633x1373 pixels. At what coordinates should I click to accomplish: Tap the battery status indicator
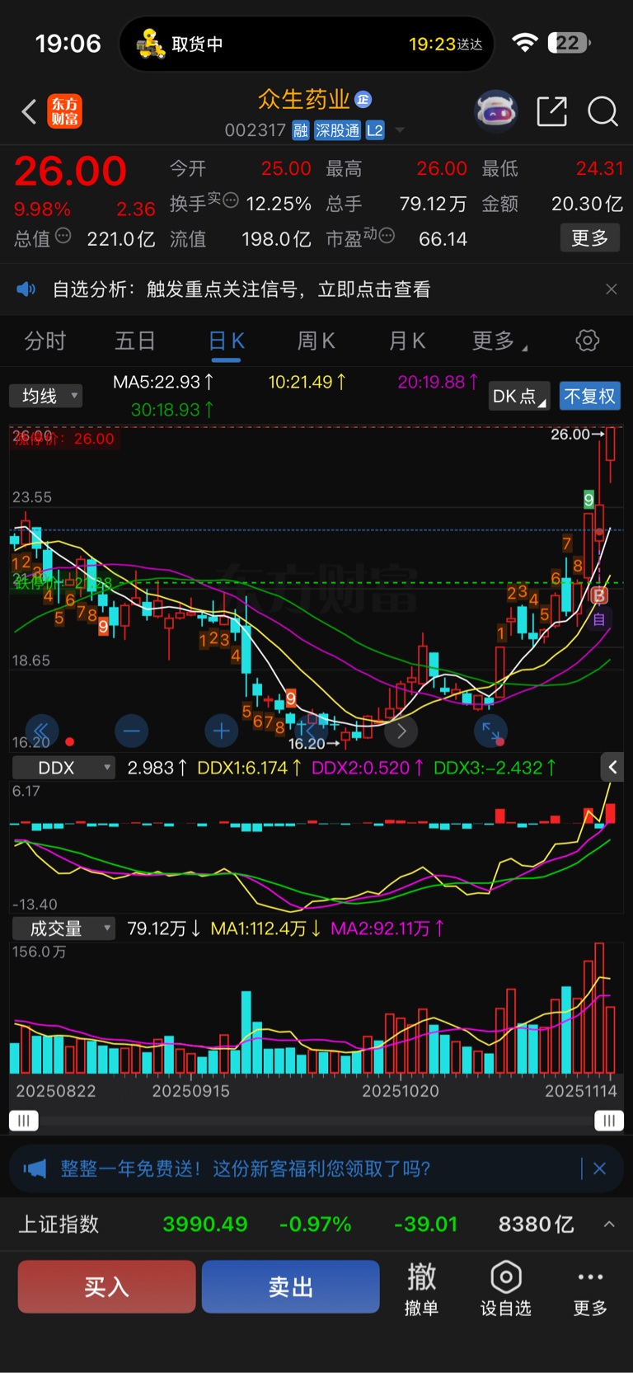click(570, 43)
